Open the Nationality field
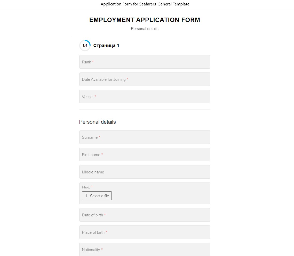 [x=145, y=250]
